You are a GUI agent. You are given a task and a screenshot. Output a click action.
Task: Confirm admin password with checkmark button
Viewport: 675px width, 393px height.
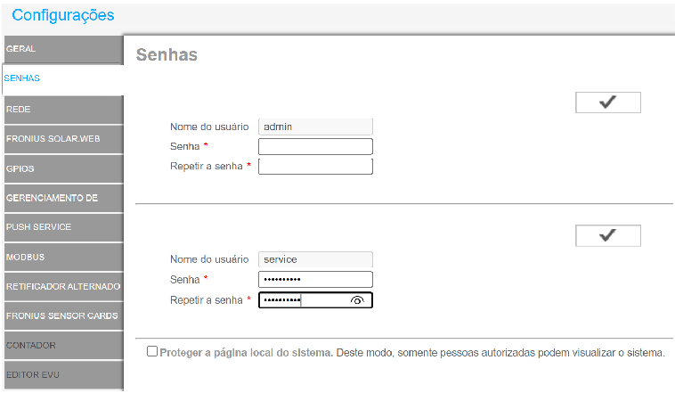point(608,102)
